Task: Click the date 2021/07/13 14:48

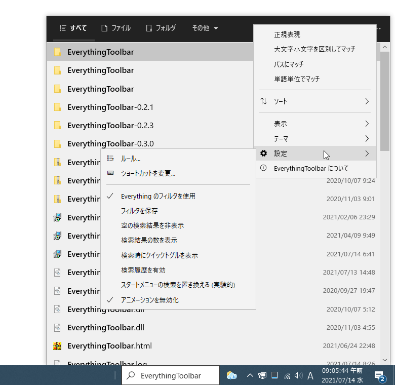Action: pyautogui.click(x=349, y=272)
